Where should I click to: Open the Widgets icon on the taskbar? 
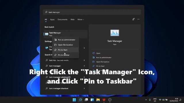[x=92, y=100]
